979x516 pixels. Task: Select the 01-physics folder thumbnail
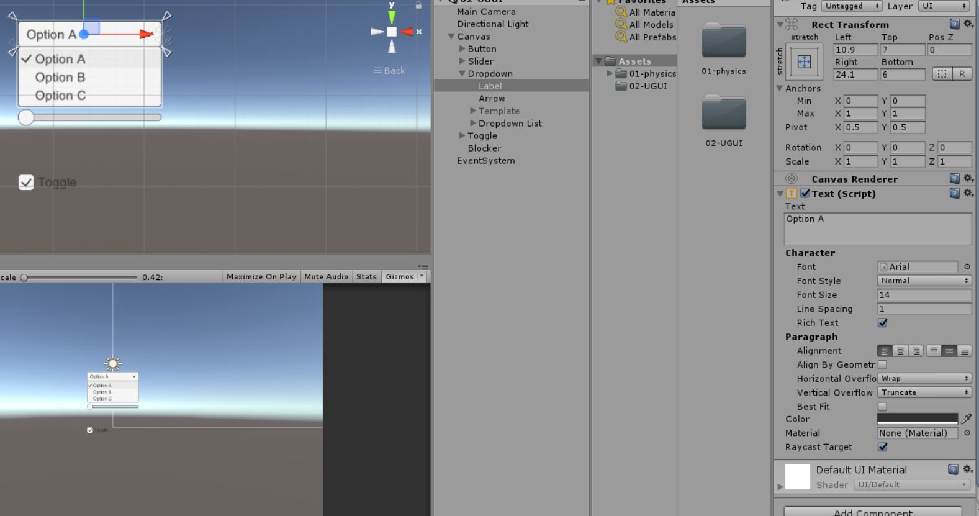pyautogui.click(x=724, y=41)
